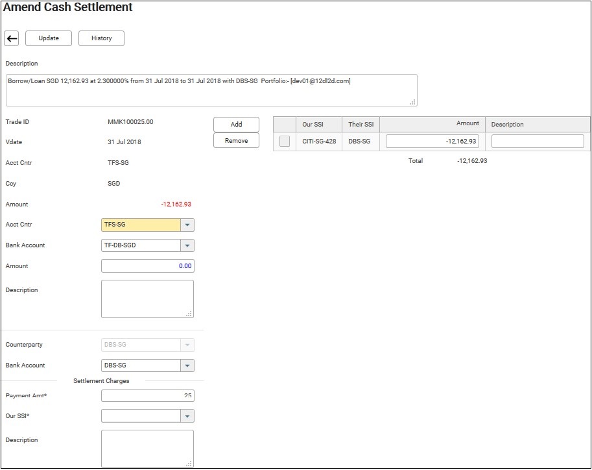Expand the Our SSI dropdown
The width and height of the screenshot is (592, 470).
point(187,416)
